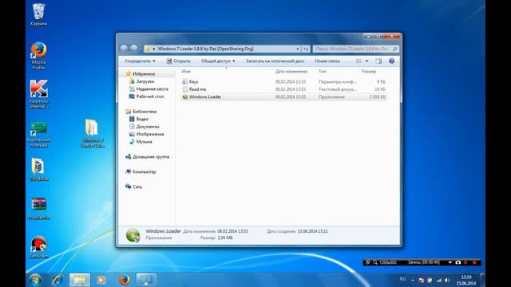This screenshot has width=511, height=287.
Task: Select Libraries in navigation pane
Action: point(145,112)
